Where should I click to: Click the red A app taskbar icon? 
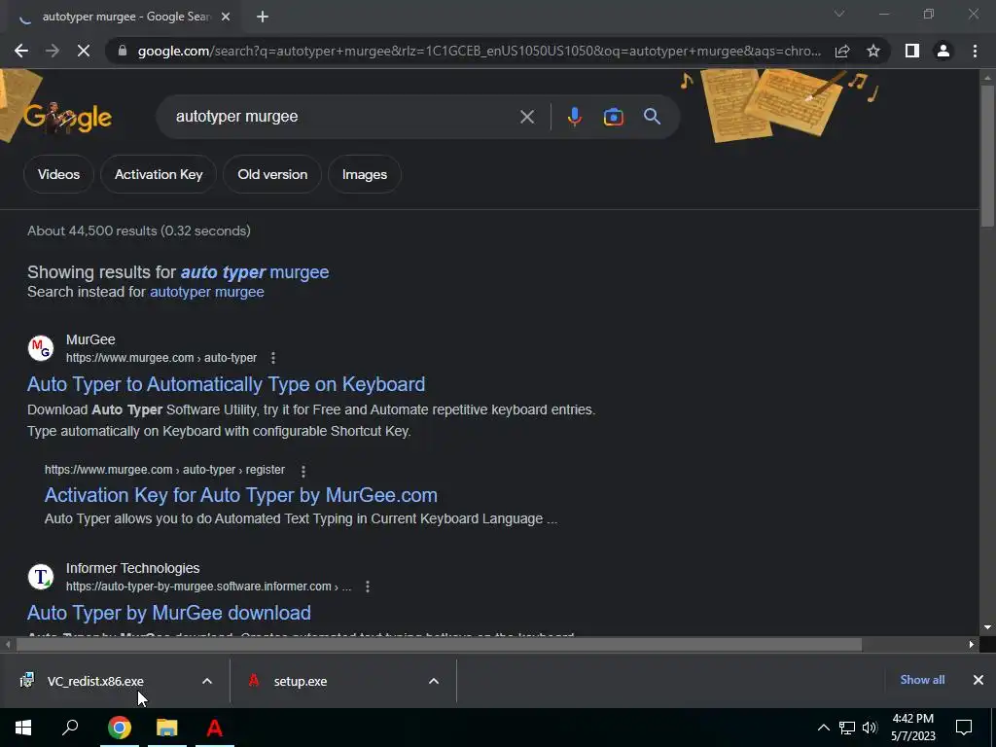(x=215, y=728)
